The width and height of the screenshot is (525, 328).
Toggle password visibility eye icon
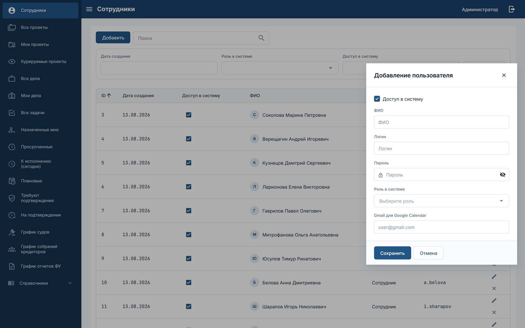(x=502, y=174)
